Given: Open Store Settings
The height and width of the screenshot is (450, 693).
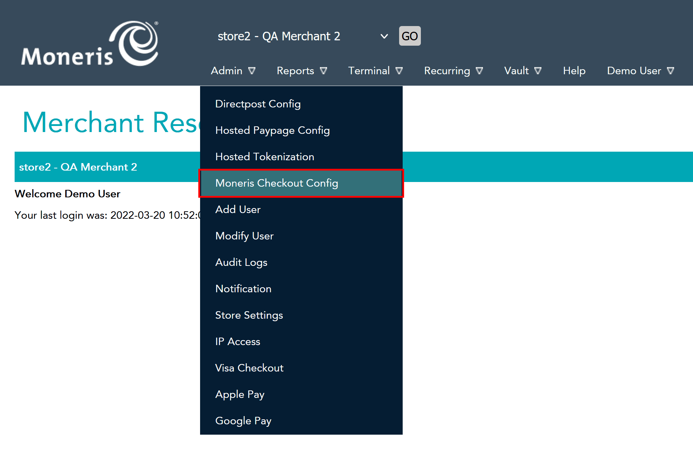Looking at the screenshot, I should tap(249, 315).
